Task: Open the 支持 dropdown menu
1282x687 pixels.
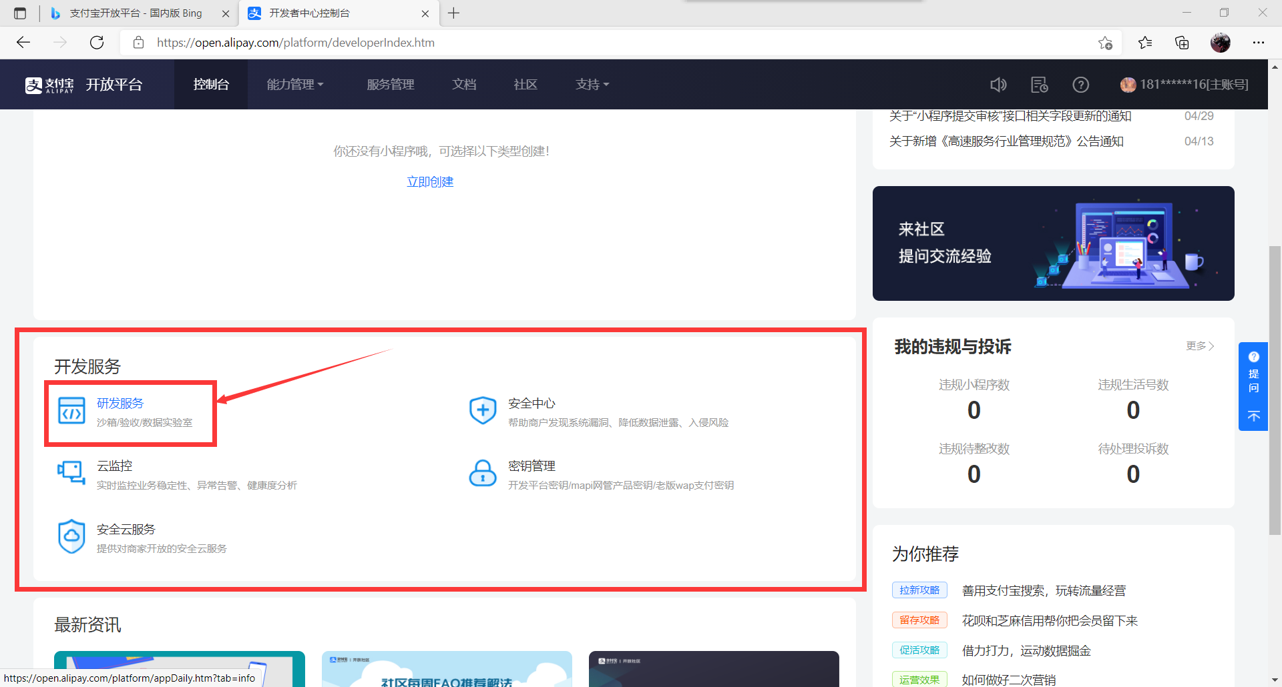Action: 592,84
